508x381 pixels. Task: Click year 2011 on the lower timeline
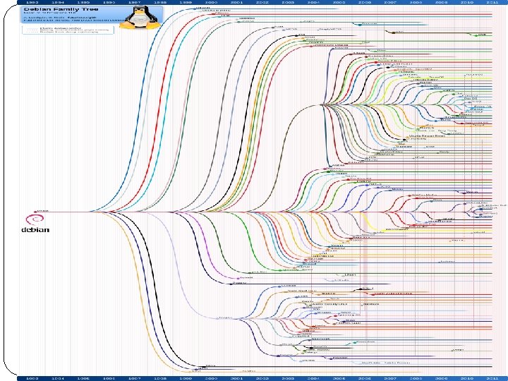click(492, 378)
